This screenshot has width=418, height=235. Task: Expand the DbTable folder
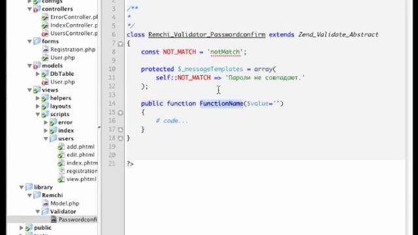tap(38, 74)
